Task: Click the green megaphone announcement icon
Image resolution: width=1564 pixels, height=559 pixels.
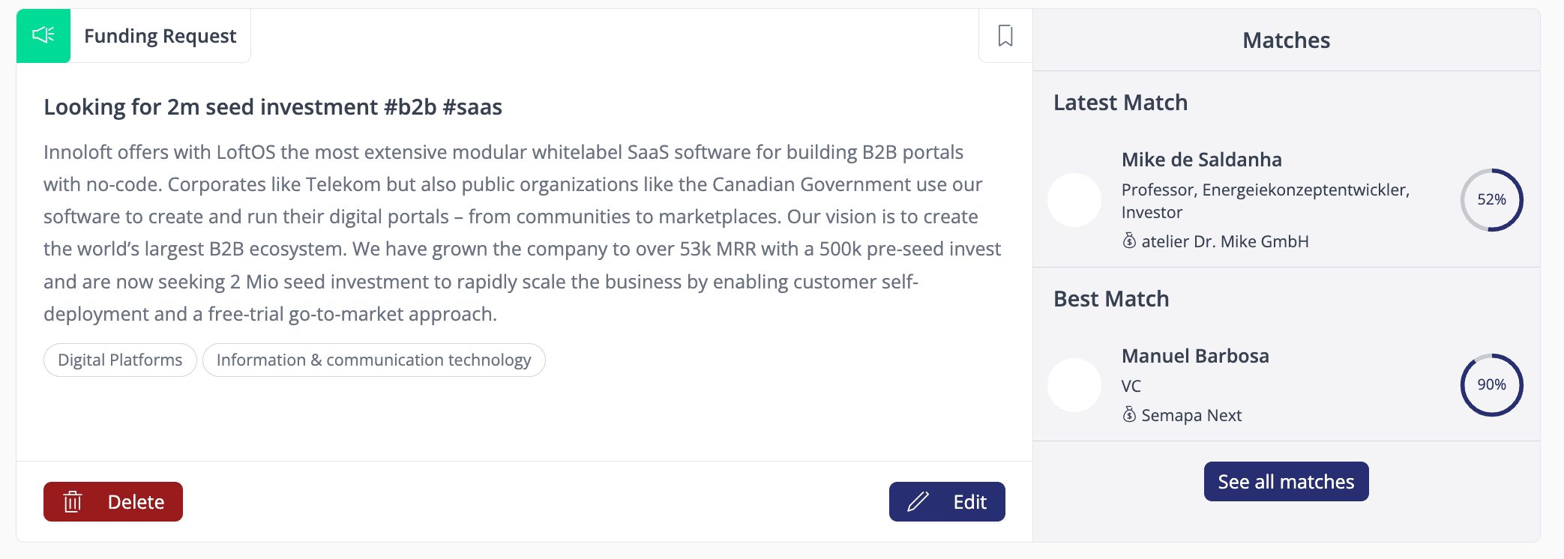Action: 43,35
